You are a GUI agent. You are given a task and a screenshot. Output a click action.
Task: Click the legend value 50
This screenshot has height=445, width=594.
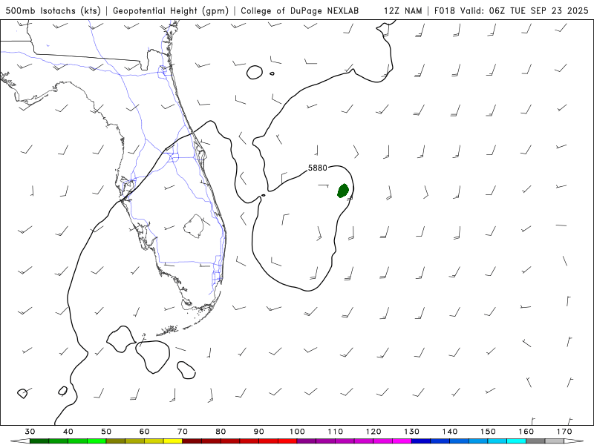tap(106, 432)
